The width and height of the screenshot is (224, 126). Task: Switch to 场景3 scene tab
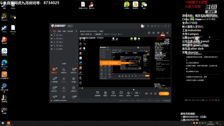(x=64, y=31)
